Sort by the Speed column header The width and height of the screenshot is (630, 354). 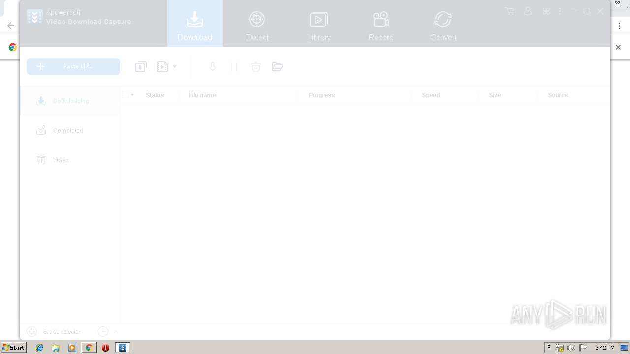click(431, 95)
